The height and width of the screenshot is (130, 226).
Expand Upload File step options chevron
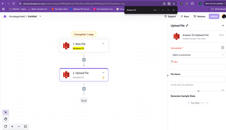tap(104, 73)
